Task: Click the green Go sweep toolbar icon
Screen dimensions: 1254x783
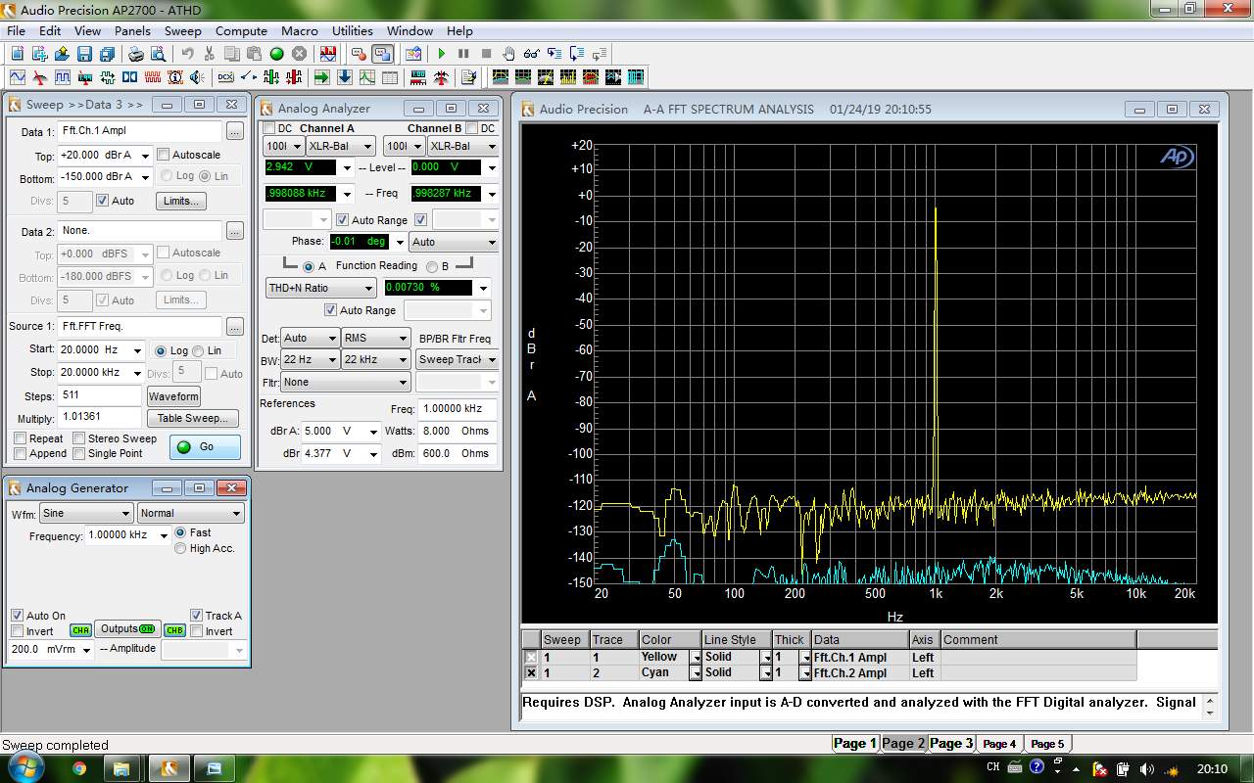Action: [x=276, y=54]
